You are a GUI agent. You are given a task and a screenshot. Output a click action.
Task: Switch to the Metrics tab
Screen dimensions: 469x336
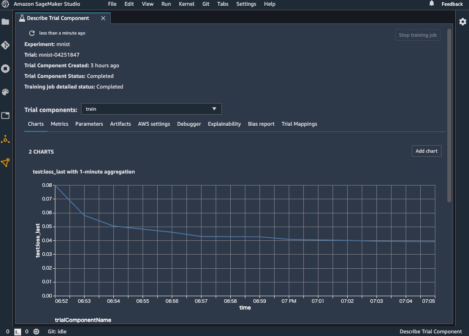pyautogui.click(x=59, y=124)
